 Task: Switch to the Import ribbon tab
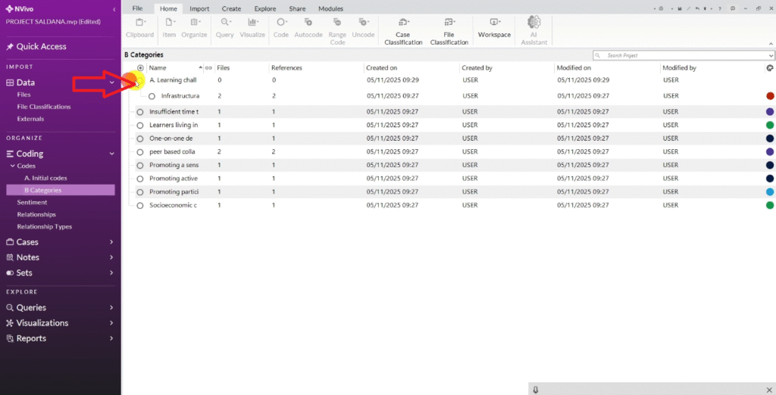coord(199,8)
